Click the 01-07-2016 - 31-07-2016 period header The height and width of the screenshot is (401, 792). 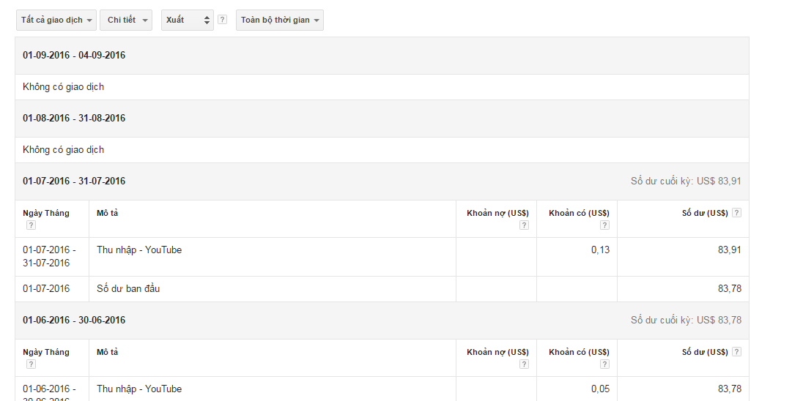click(x=74, y=181)
